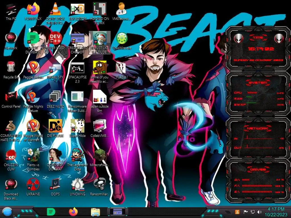
Task: Click the CPU usage bar in SYSTEM widget
Action: point(252,93)
